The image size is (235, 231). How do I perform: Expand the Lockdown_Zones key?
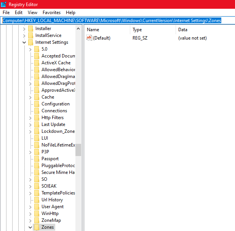[x=30, y=132]
